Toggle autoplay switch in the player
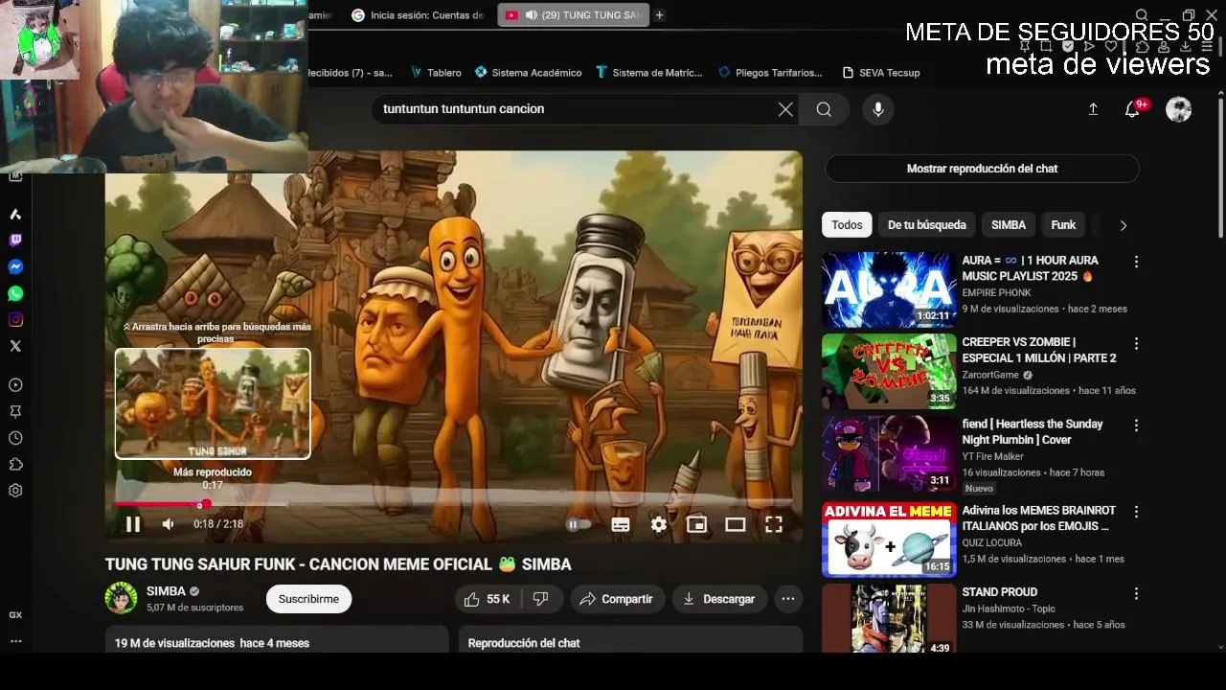 (579, 524)
